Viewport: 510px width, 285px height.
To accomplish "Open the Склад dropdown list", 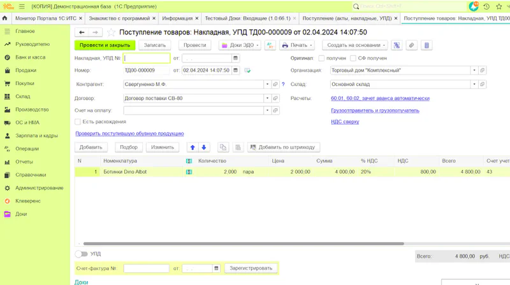I will 474,84.
